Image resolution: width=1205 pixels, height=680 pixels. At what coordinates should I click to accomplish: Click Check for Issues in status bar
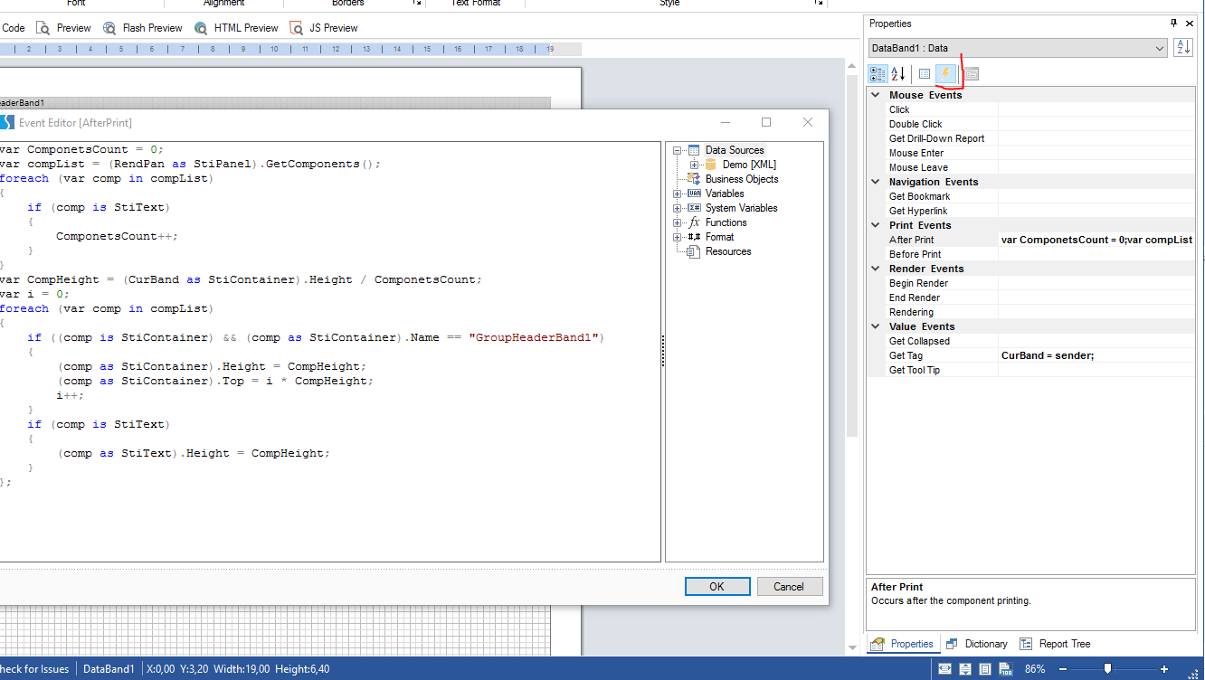(35, 669)
